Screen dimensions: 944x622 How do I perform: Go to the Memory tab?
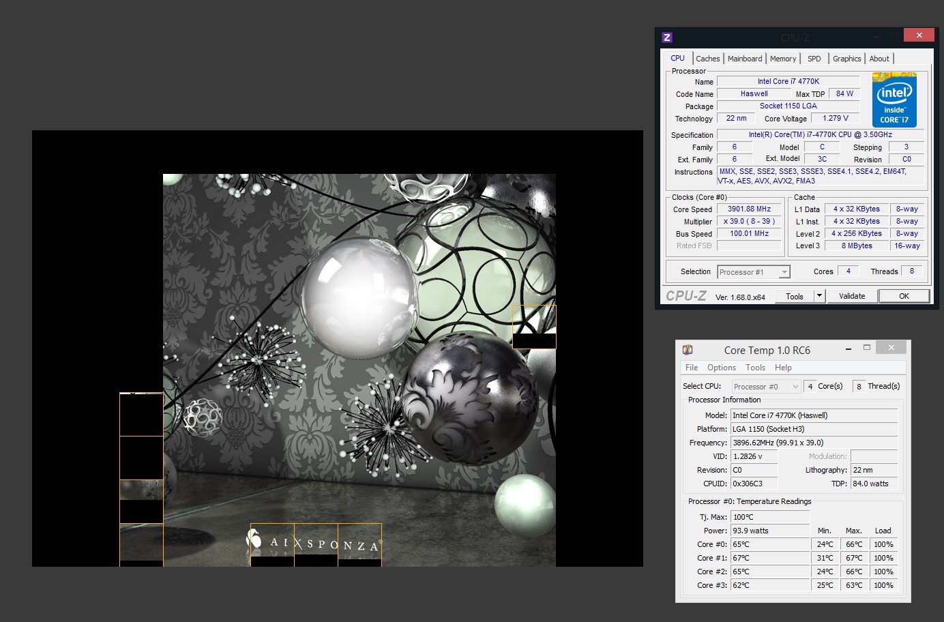coord(782,59)
